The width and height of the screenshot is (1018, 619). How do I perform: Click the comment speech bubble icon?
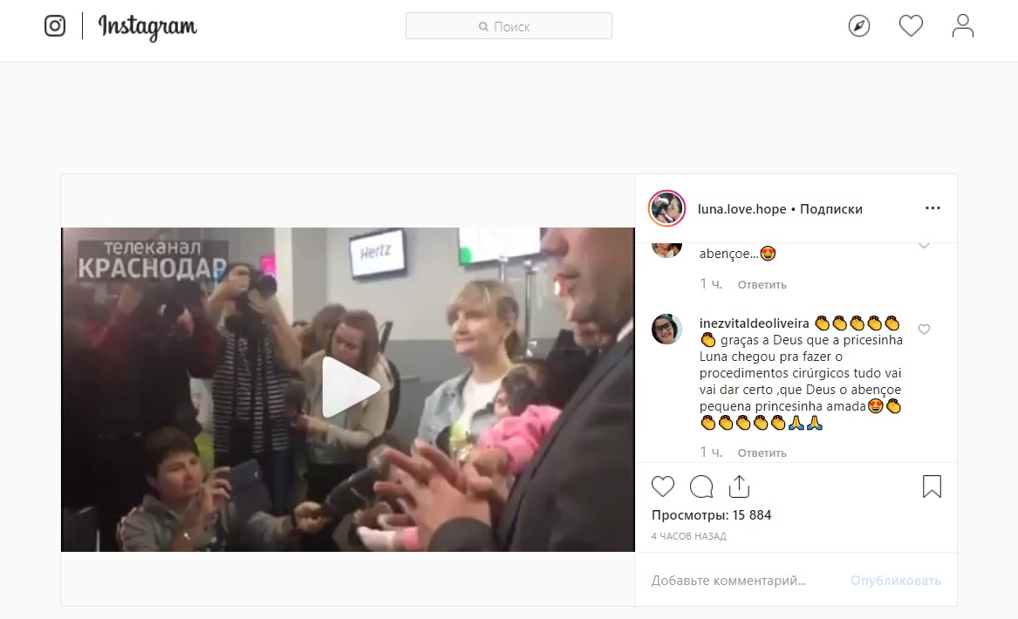(701, 486)
